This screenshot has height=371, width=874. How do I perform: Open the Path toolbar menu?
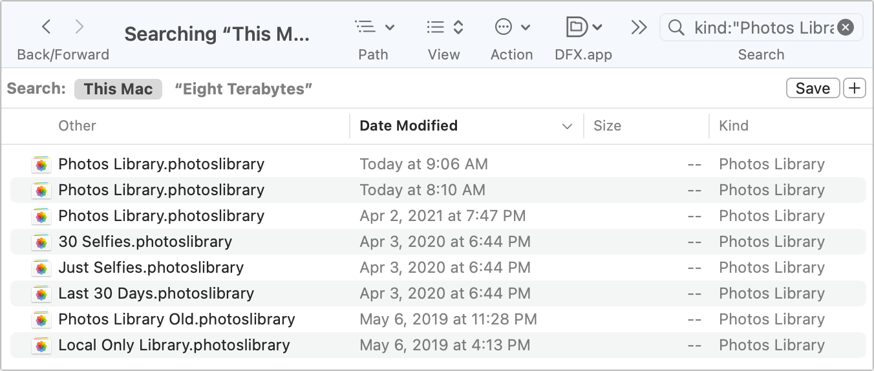click(x=374, y=27)
